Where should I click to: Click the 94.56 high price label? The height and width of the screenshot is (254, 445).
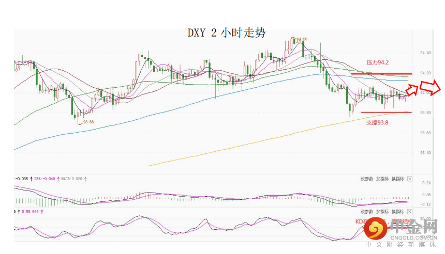click(x=302, y=39)
